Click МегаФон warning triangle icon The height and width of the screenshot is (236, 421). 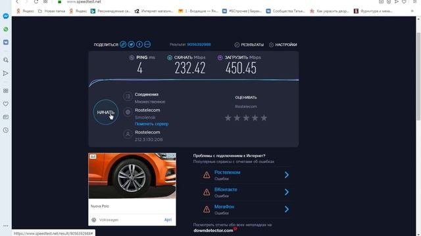point(207,209)
